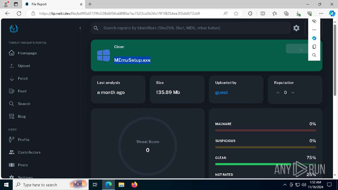This screenshot has width=338, height=190.
Task: Switch to the File Report tab
Action: pos(54,4)
